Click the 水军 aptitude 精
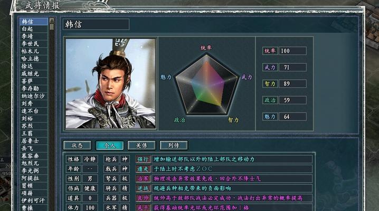The height and width of the screenshot is (211, 379). tap(125, 207)
